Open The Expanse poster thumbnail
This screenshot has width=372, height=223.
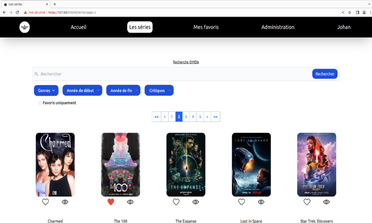(186, 165)
